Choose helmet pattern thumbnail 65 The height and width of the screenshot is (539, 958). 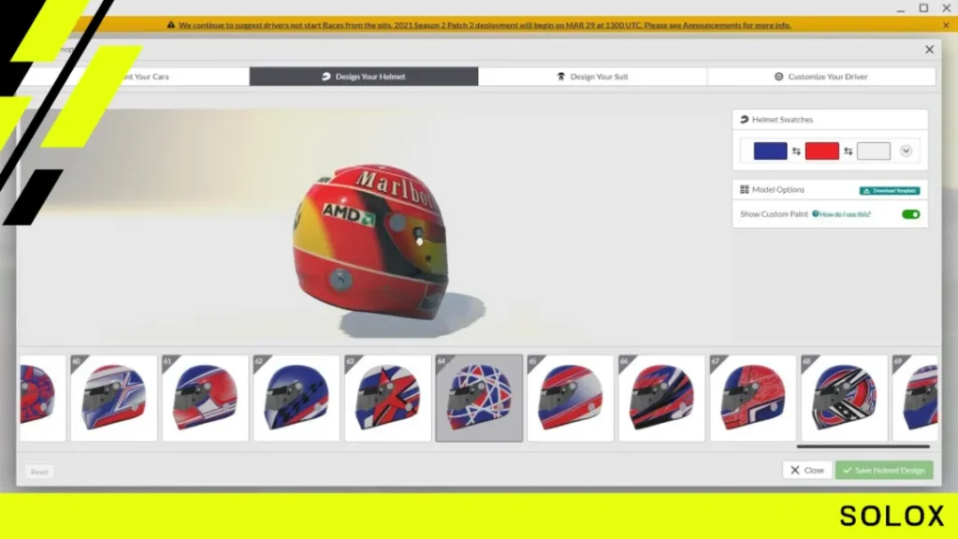571,398
